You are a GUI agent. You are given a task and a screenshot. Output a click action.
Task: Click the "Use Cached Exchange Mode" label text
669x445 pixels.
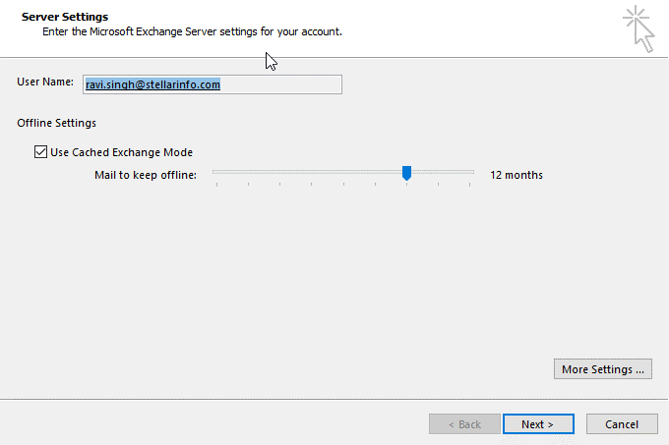(x=121, y=152)
